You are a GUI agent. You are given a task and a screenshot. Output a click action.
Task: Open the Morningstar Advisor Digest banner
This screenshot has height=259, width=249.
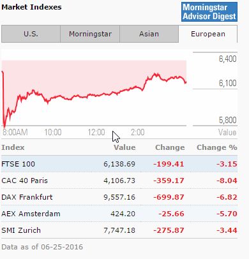209,12
